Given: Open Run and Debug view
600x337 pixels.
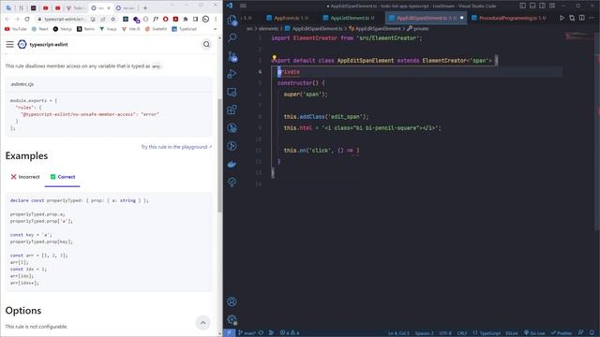Looking at the screenshot, I should pyautogui.click(x=232, y=74).
